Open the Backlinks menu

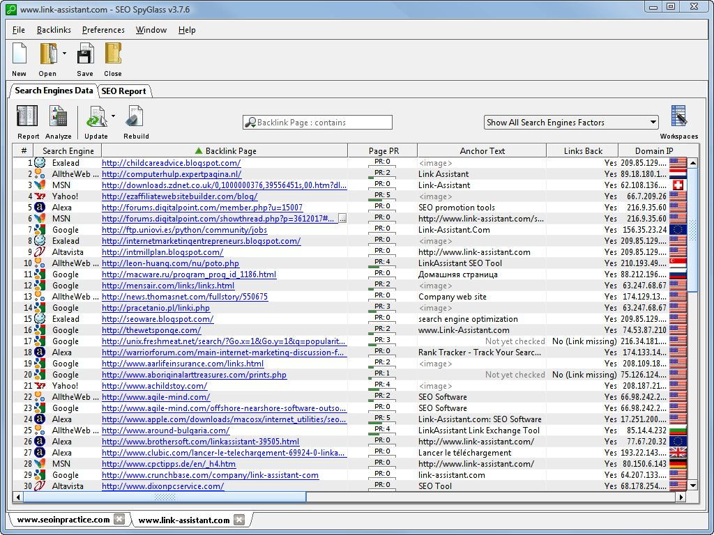tap(54, 30)
